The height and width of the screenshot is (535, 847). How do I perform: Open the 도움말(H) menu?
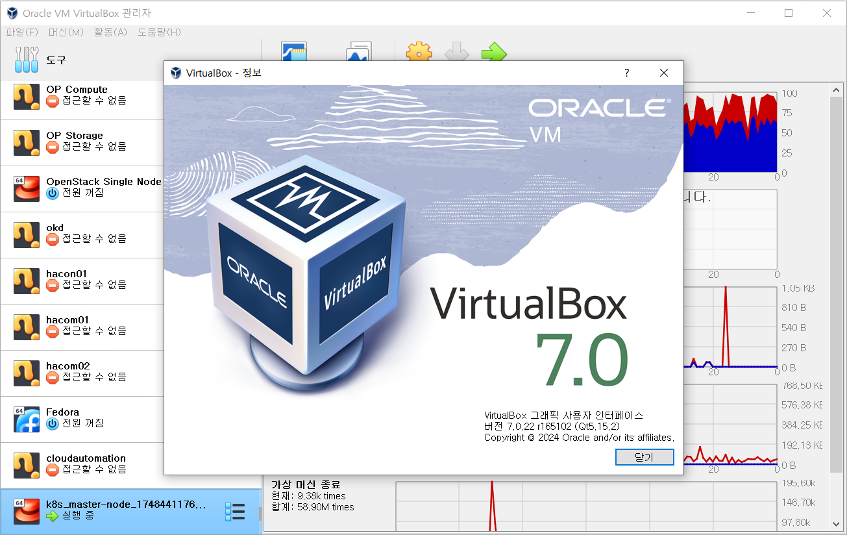point(159,32)
